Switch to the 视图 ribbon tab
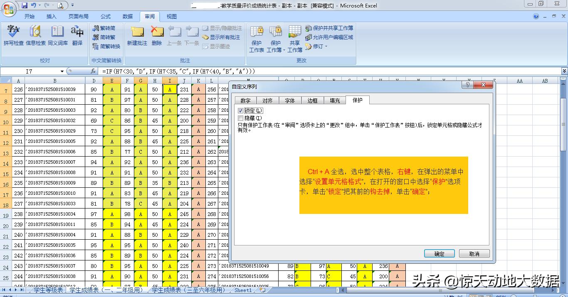This screenshot has width=568, height=297. click(171, 16)
